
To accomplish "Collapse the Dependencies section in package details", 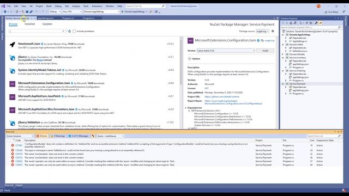I will coord(186,108).
